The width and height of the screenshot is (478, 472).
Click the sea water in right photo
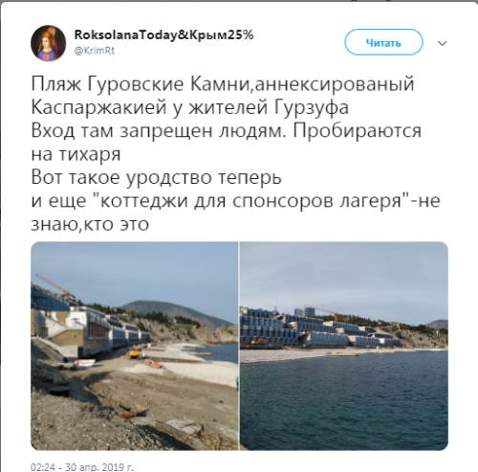(344, 402)
